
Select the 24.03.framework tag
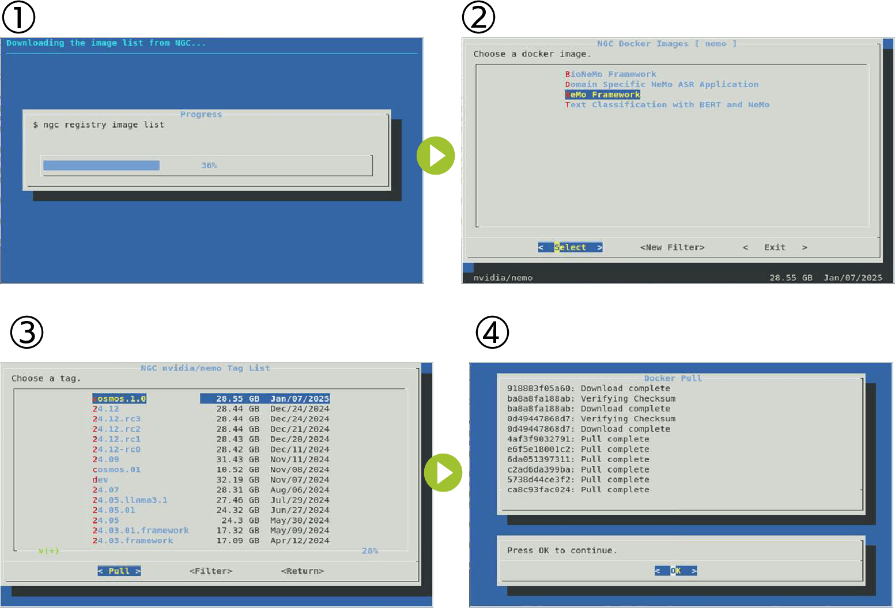tap(211, 541)
